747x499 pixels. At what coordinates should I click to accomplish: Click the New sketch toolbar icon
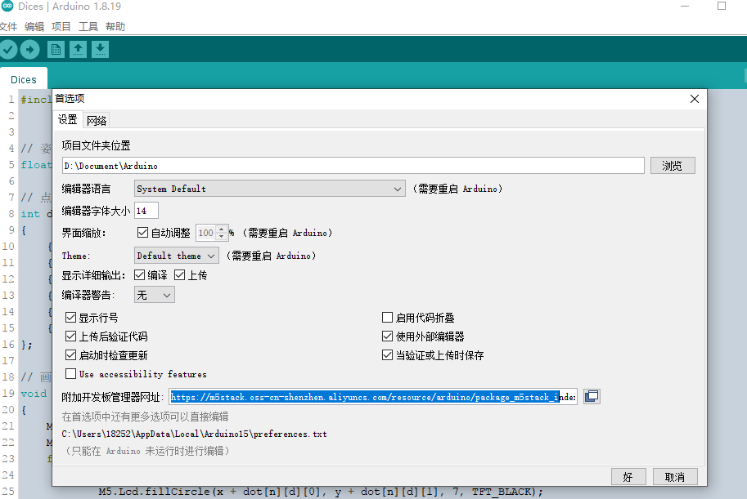56,50
